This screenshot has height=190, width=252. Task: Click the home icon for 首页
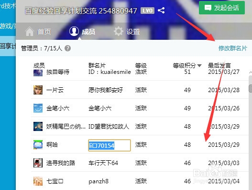[30, 32]
